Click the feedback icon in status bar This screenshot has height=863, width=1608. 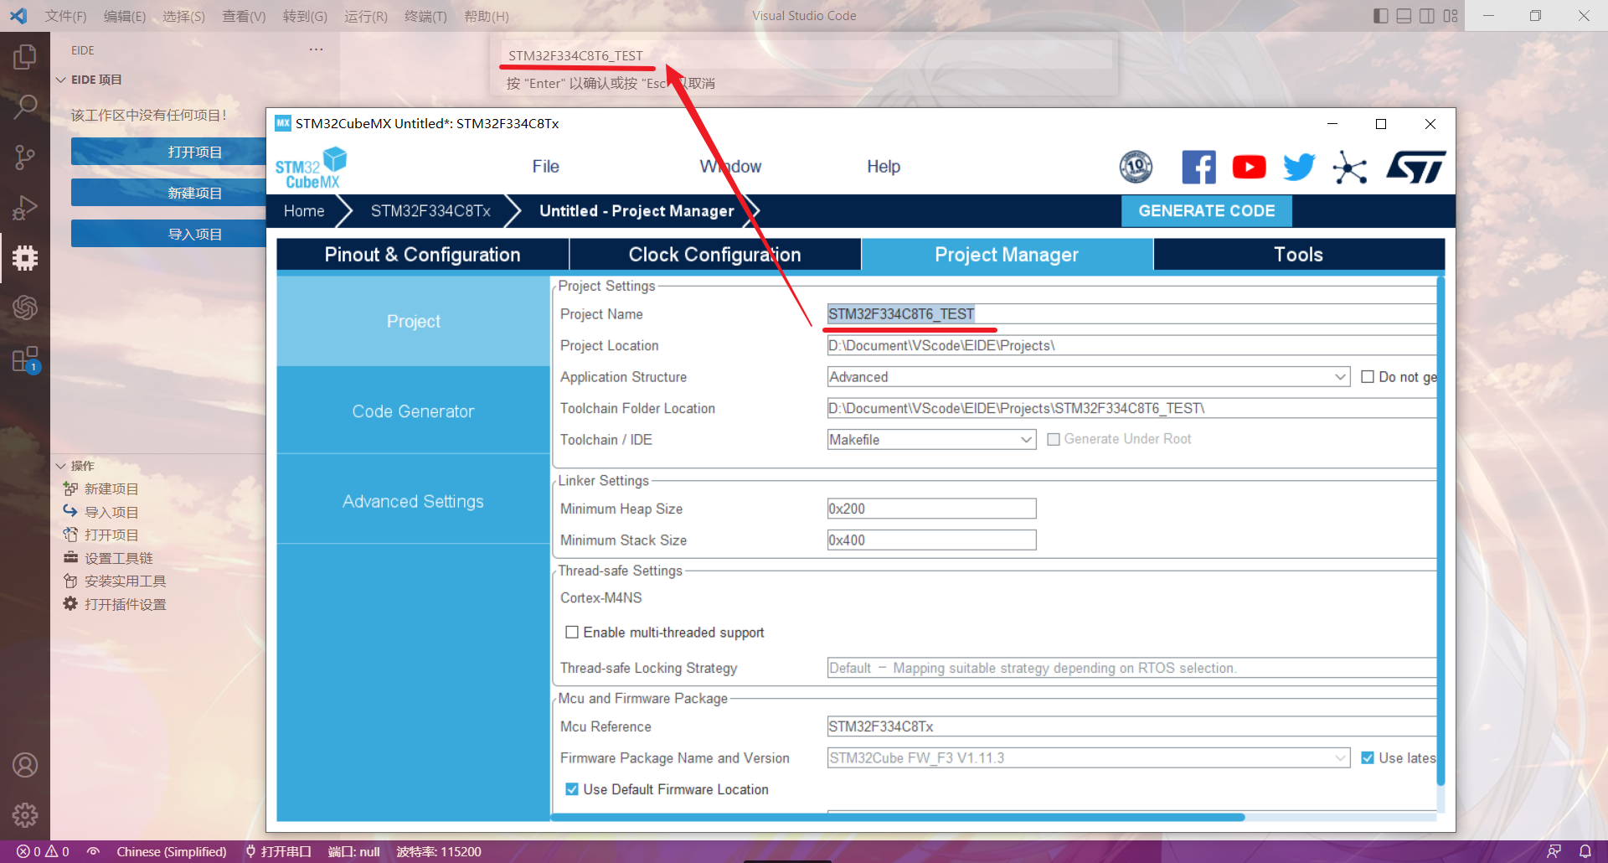coord(1554,851)
